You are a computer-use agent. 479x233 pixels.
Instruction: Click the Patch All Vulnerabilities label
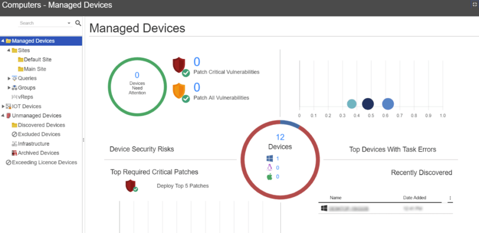(x=221, y=98)
